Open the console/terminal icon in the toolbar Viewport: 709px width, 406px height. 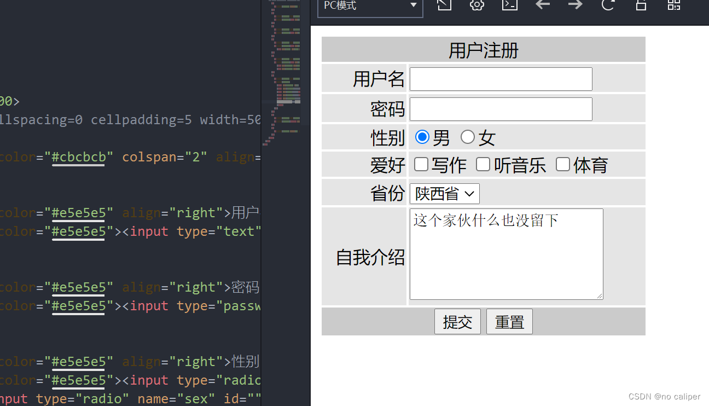click(x=509, y=6)
